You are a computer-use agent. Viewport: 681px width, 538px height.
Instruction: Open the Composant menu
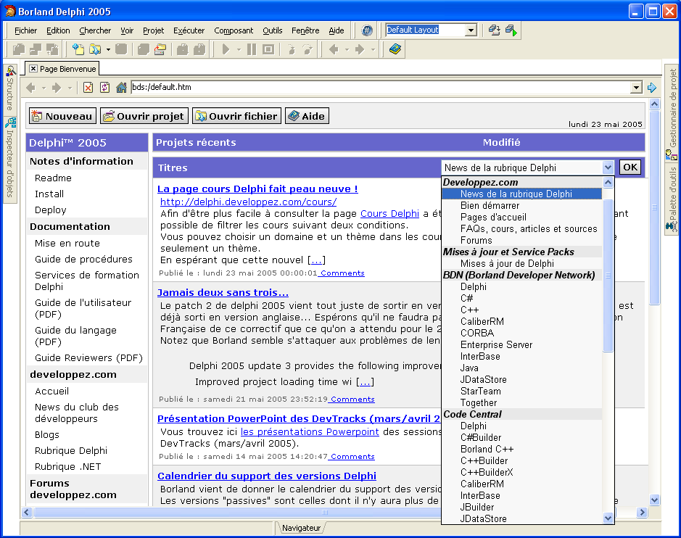click(x=234, y=30)
